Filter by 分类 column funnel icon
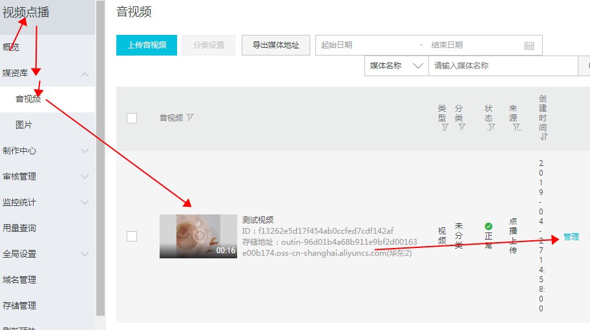Screen dimensions: 590x330 pos(461,128)
